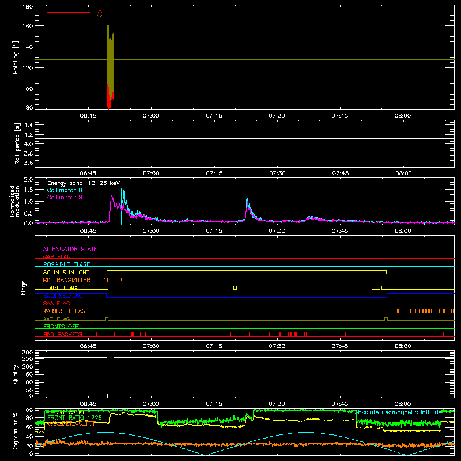Click the 2.0 value on modulation axis

[x=28, y=179]
